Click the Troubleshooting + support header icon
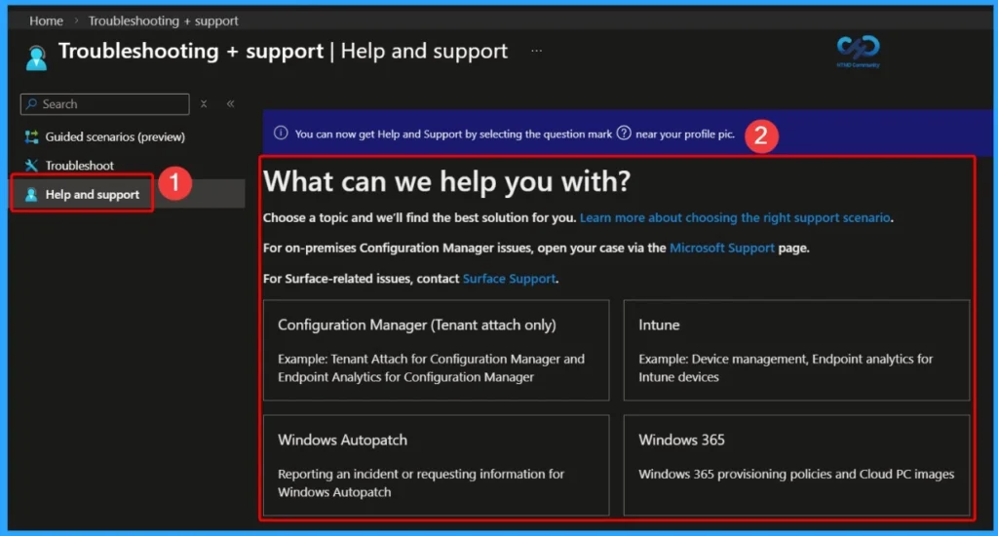This screenshot has height=536, width=998. click(36, 57)
